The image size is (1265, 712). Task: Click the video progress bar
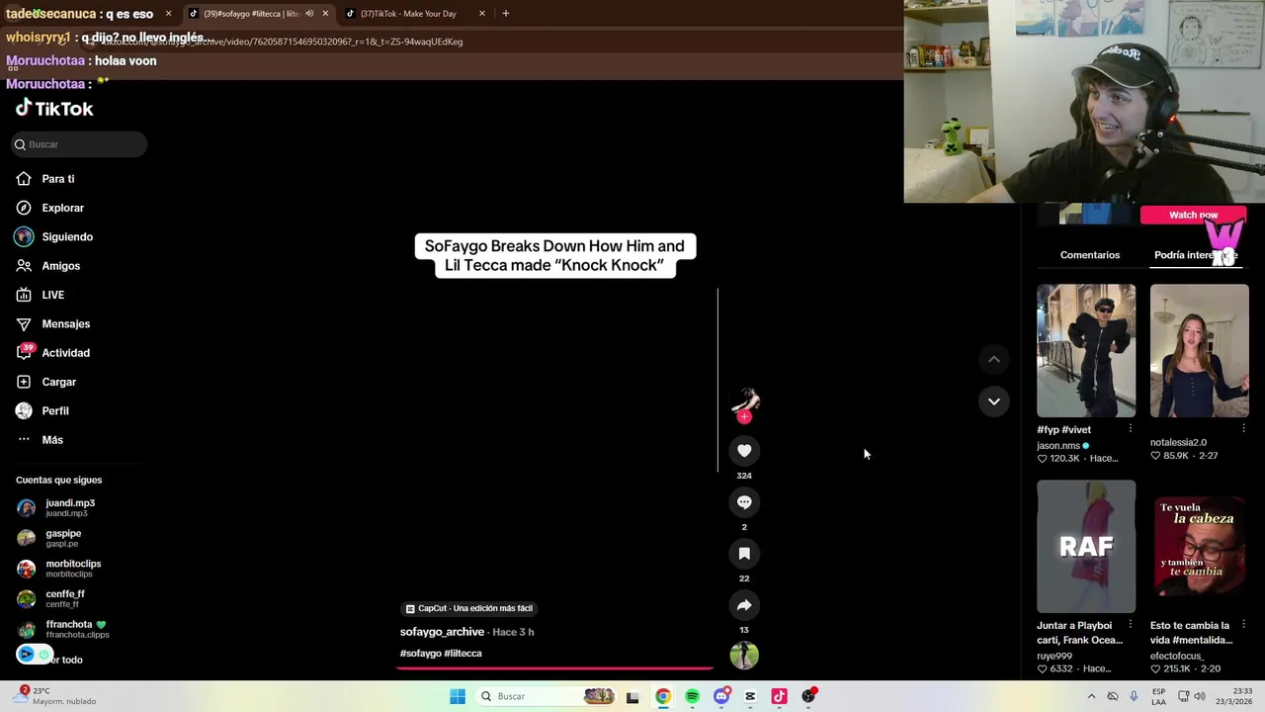click(554, 667)
